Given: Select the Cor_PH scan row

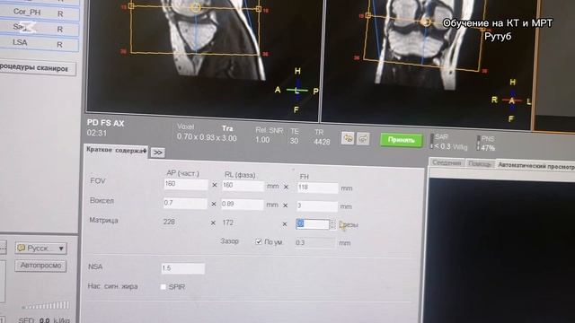Looking at the screenshot, I should [40, 13].
